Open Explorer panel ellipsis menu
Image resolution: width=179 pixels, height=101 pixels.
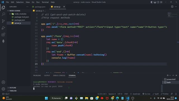point(27,7)
